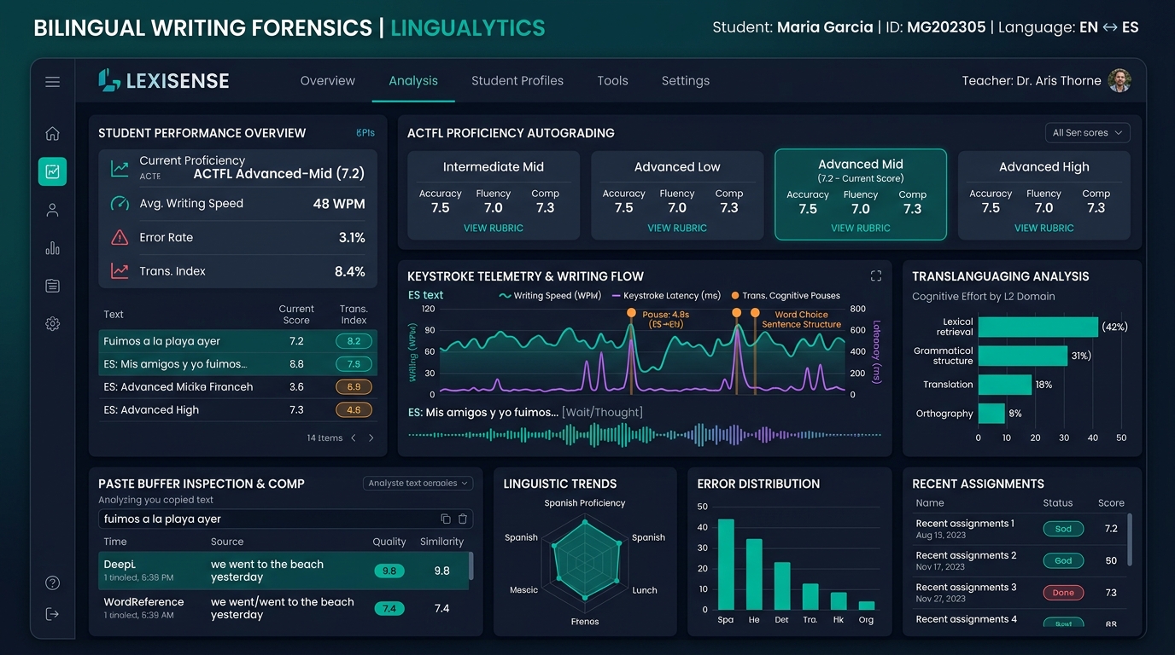The width and height of the screenshot is (1175, 655).
Task: Open the gear settings sidebar icon
Action: pos(52,324)
